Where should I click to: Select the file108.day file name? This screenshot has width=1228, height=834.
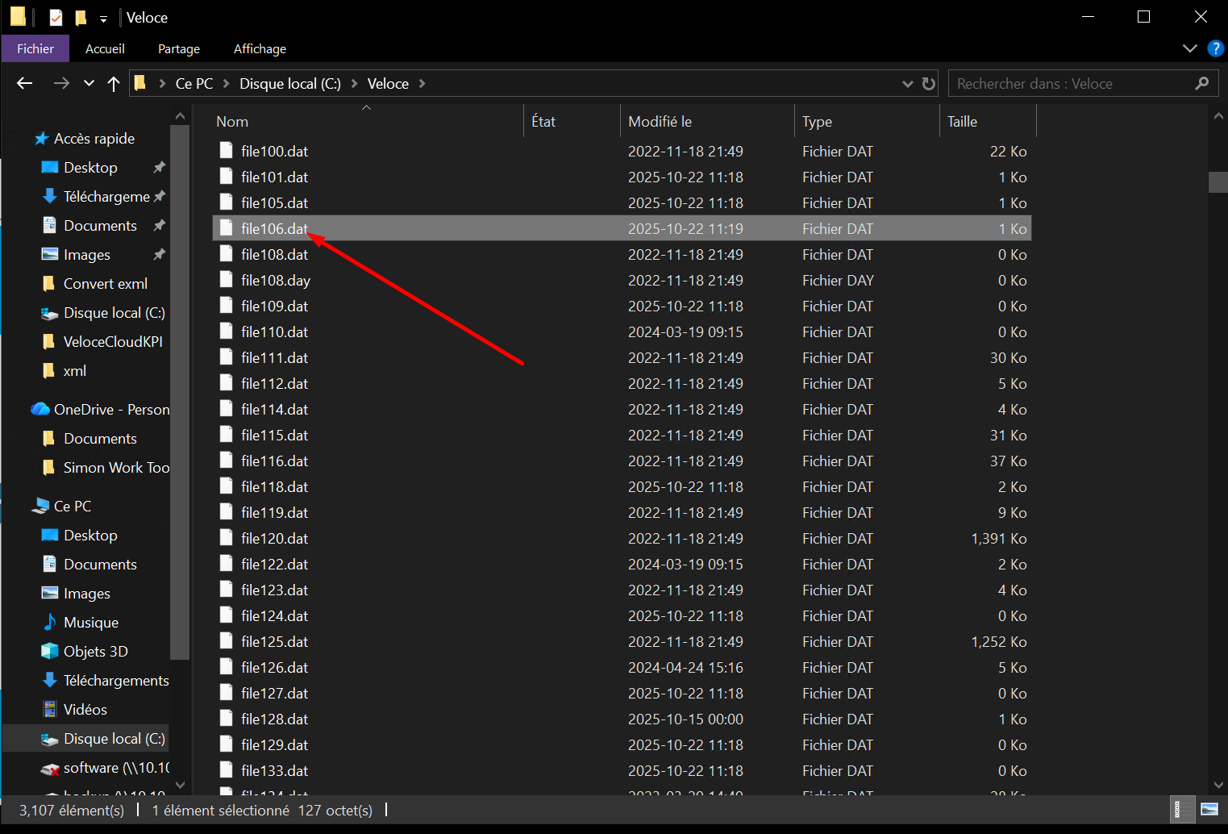pos(276,280)
